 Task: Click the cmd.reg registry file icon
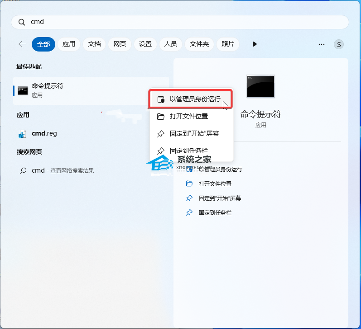click(x=22, y=134)
